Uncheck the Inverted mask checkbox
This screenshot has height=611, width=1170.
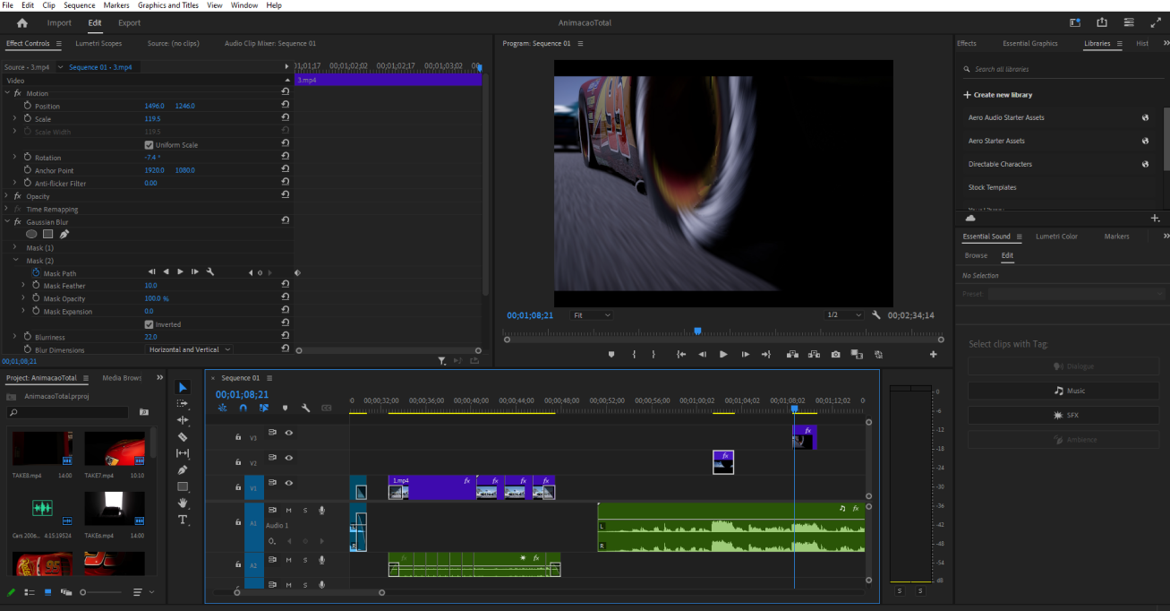pos(149,324)
